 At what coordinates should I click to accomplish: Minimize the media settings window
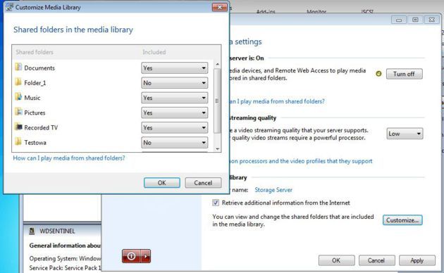point(399,20)
